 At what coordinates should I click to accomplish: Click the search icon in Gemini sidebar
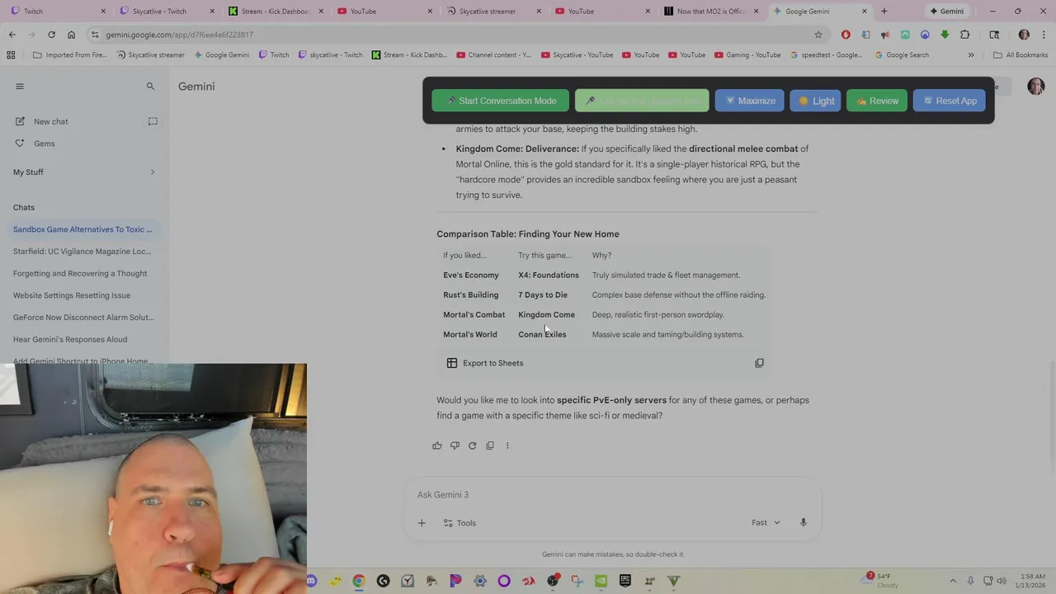[150, 86]
